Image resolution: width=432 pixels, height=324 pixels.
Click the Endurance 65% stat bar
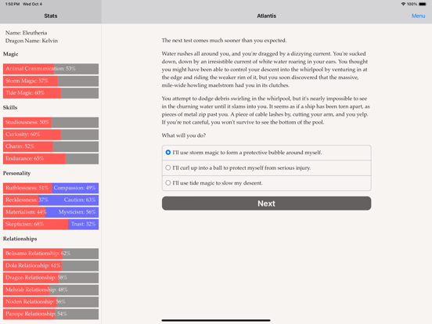click(51, 159)
